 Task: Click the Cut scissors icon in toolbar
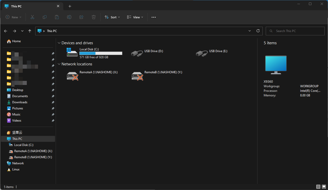(32, 17)
